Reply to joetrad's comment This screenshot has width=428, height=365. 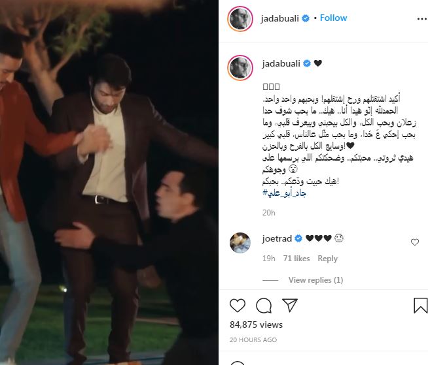(328, 259)
